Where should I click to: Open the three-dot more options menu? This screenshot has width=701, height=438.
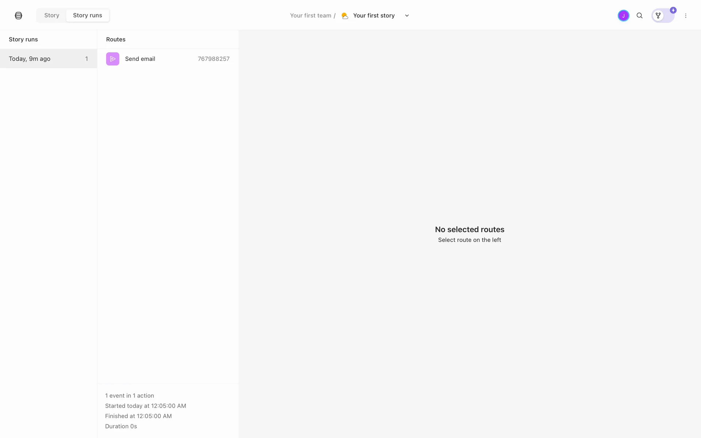click(x=685, y=16)
